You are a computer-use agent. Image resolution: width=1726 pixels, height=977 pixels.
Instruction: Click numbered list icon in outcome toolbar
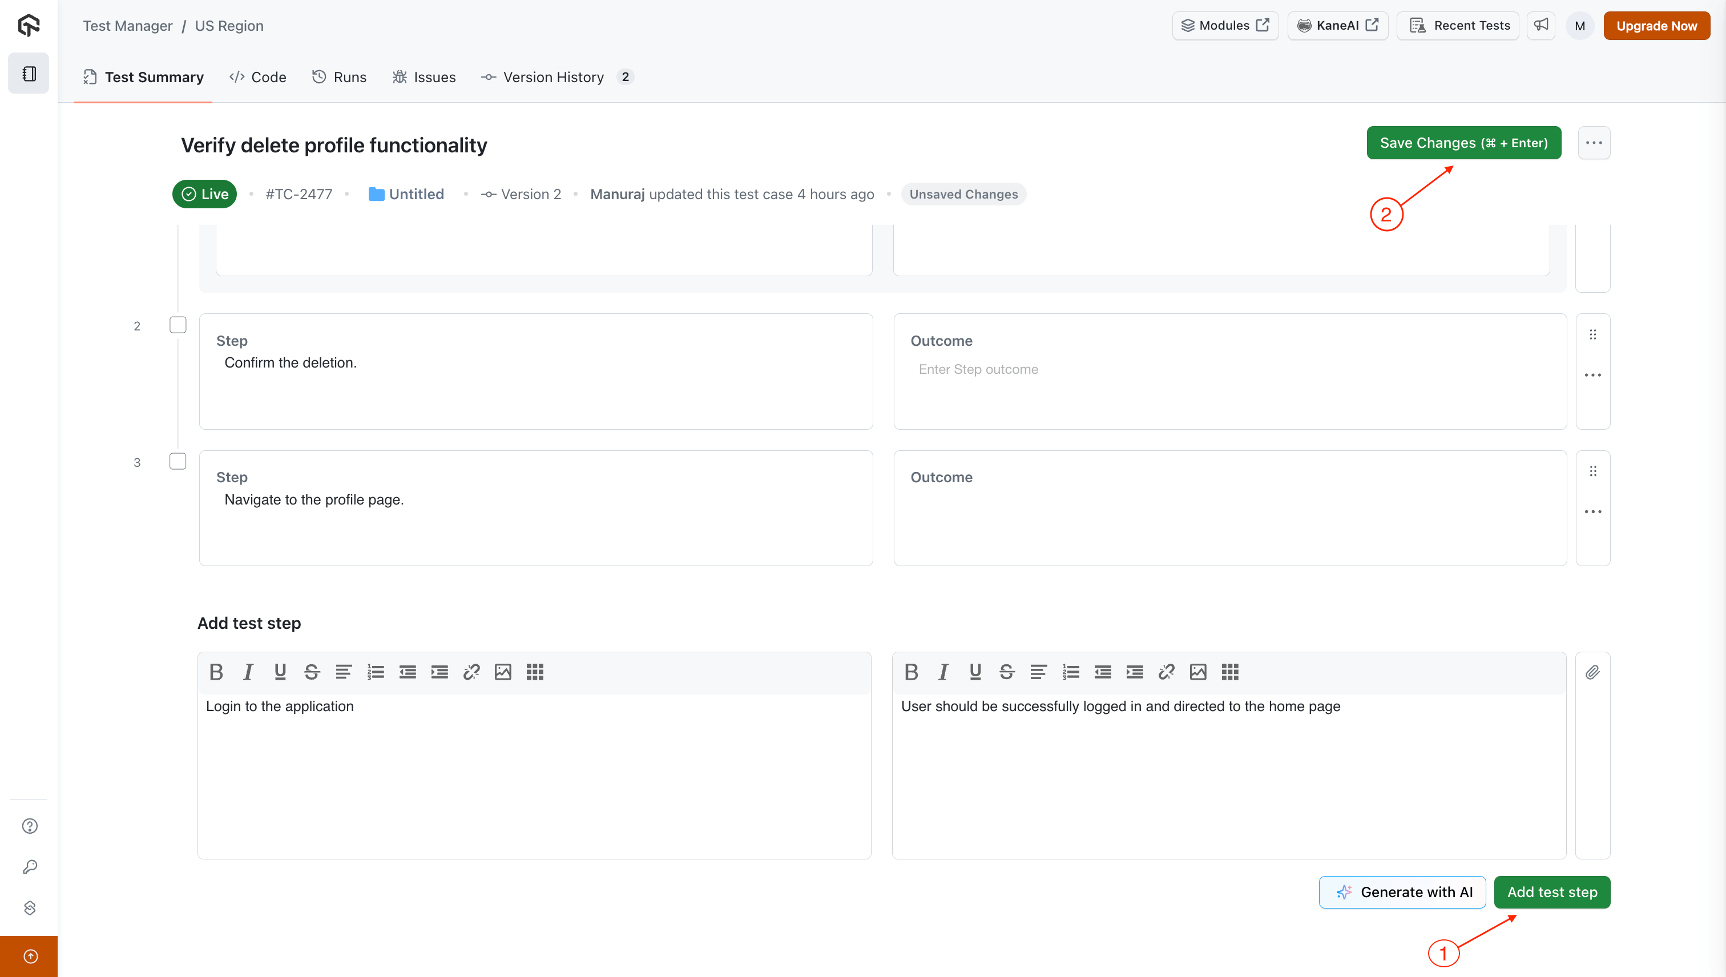pyautogui.click(x=1070, y=672)
